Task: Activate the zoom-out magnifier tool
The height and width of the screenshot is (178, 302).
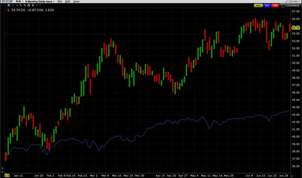Action: point(25,5)
